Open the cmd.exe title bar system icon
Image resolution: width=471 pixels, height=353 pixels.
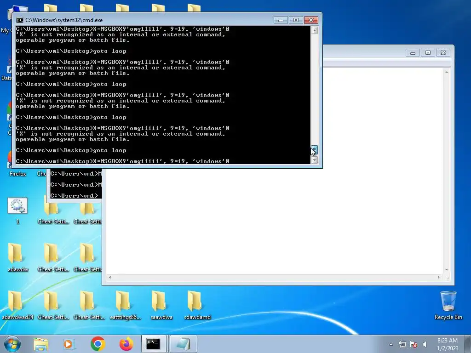tap(19, 20)
